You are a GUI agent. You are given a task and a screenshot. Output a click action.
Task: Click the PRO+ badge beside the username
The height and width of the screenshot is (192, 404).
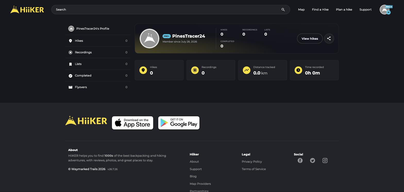tap(166, 36)
